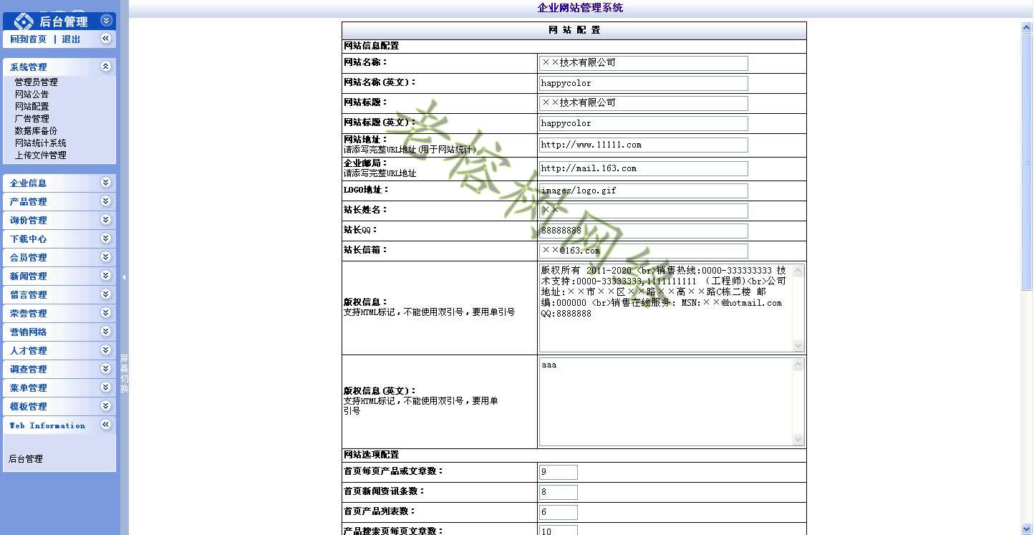Edit the 网站地址 URL field
Screen dimensions: 1034x535
[643, 145]
